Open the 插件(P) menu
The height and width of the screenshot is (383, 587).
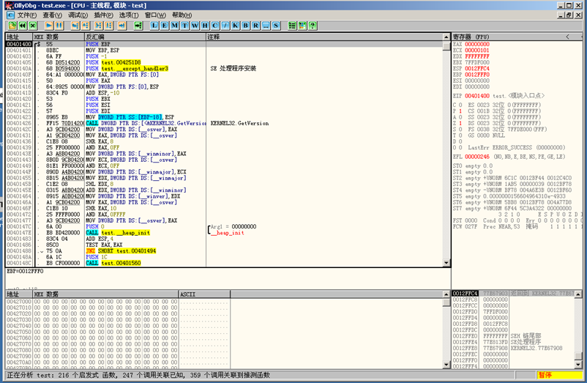tap(104, 15)
